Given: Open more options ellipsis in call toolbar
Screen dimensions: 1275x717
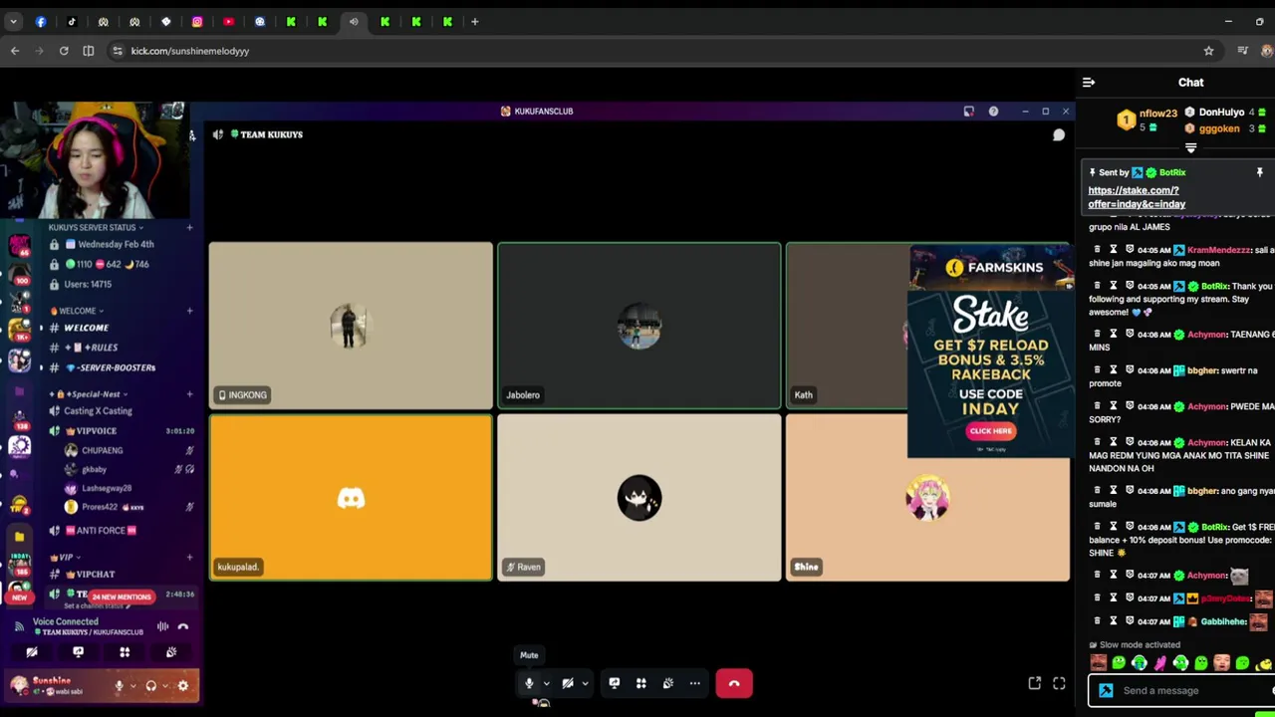Looking at the screenshot, I should click(695, 683).
